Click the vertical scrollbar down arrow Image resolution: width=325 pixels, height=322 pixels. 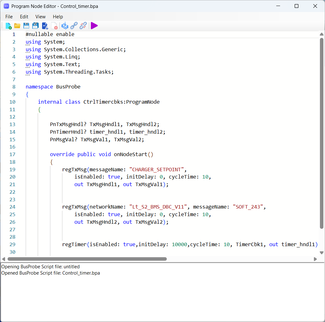(322, 252)
